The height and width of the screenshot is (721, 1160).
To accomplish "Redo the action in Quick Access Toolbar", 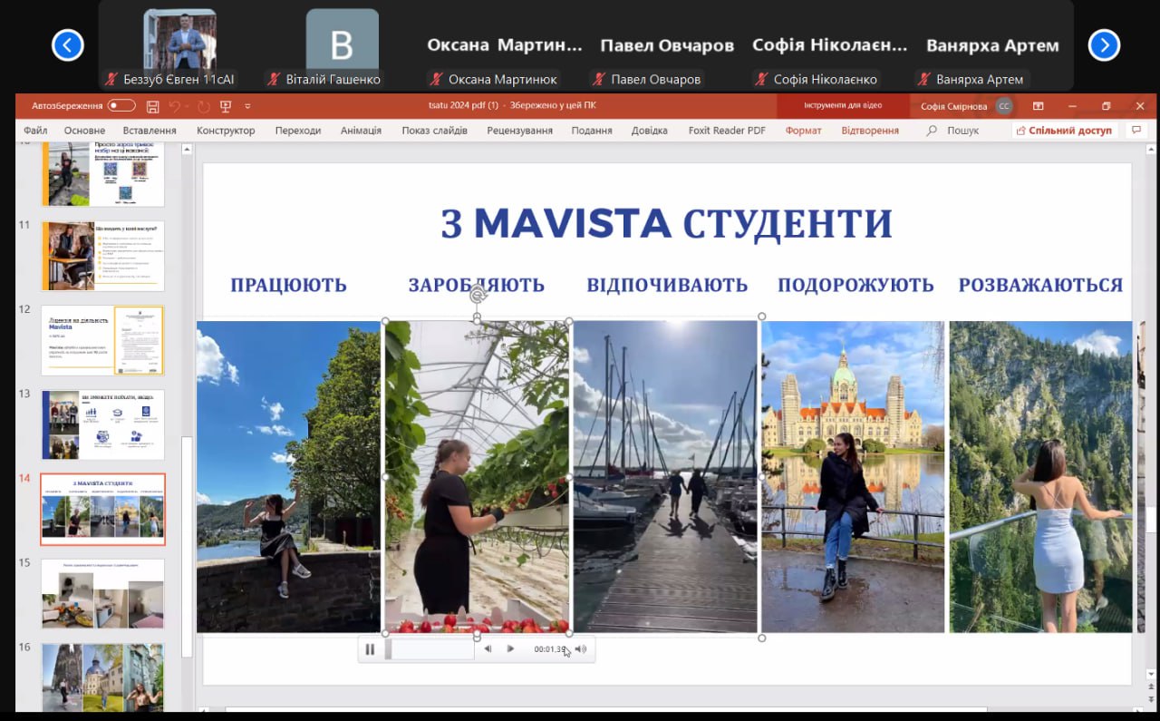I will click(203, 106).
